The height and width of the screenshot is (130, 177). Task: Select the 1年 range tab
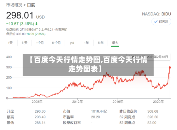tap(86, 43)
